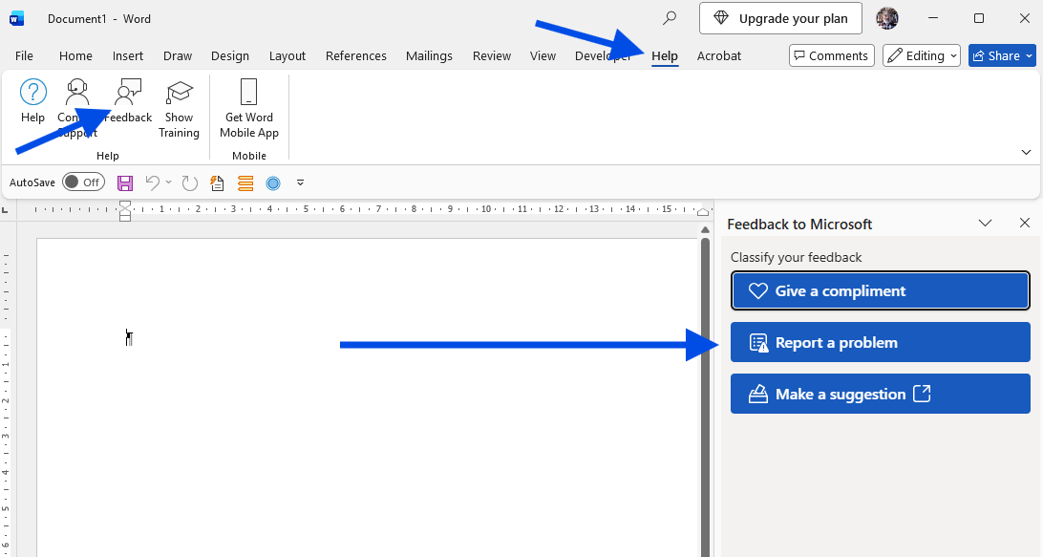Click the orange page icon in quick access
The width and height of the screenshot is (1043, 557).
tap(217, 183)
